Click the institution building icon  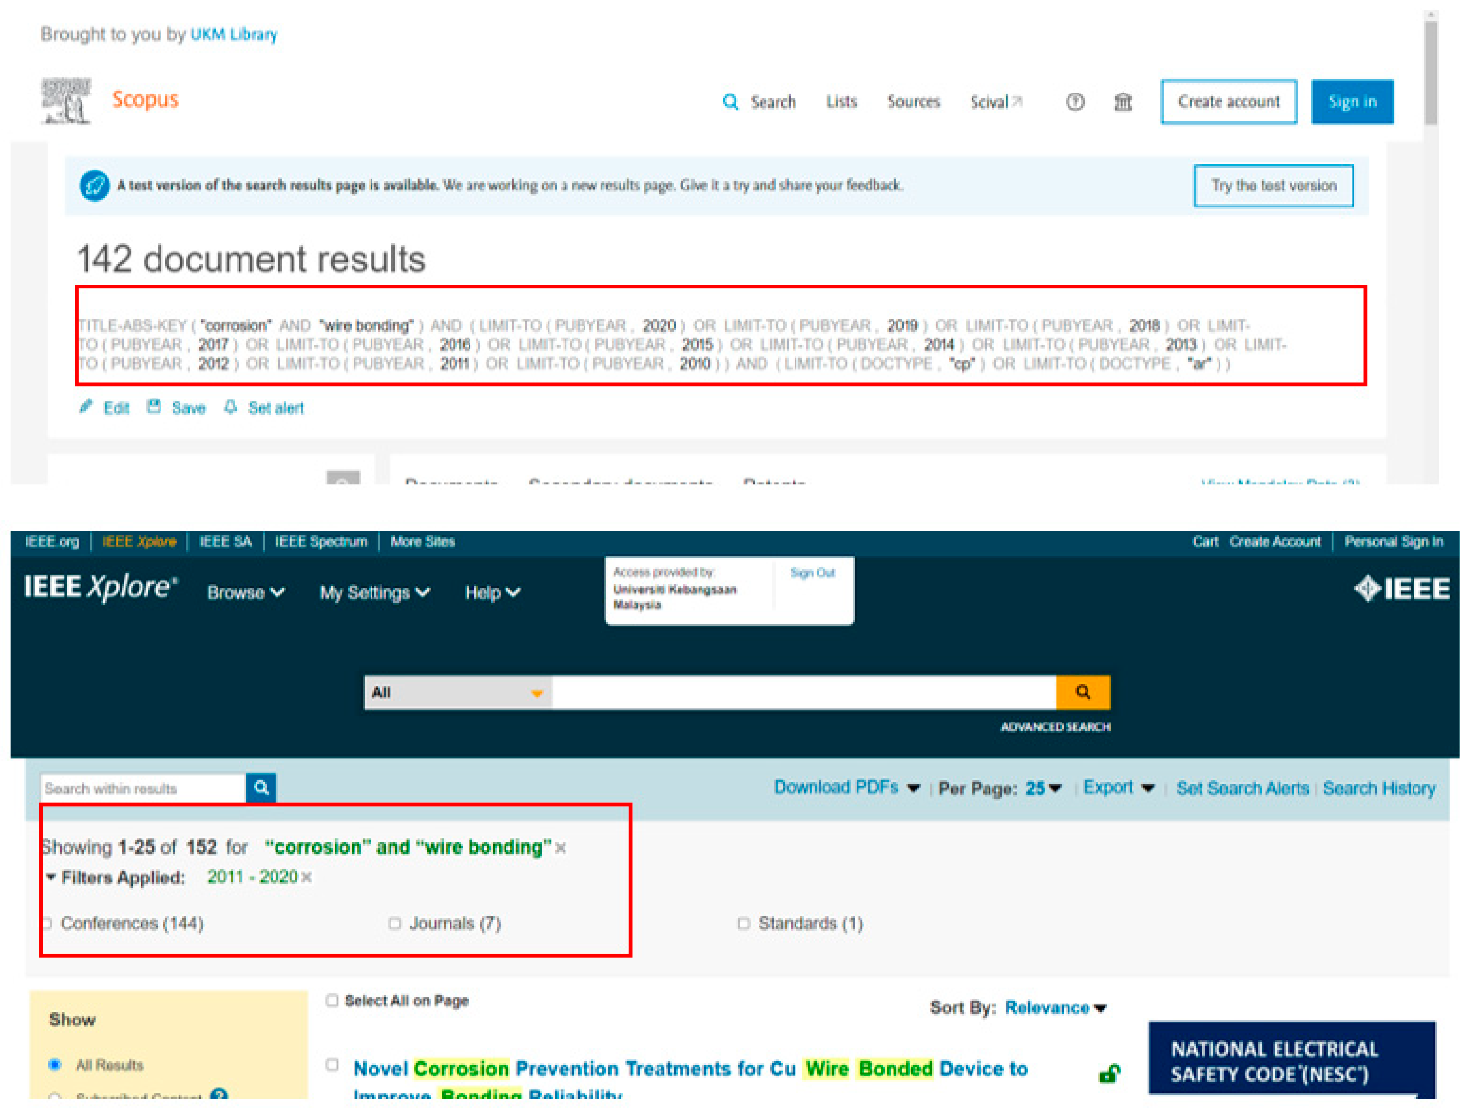1123,102
